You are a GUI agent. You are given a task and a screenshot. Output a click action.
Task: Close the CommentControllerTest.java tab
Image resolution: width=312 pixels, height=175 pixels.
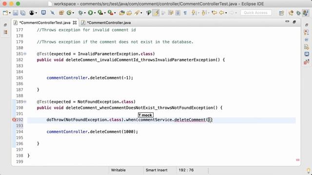tap(75, 23)
